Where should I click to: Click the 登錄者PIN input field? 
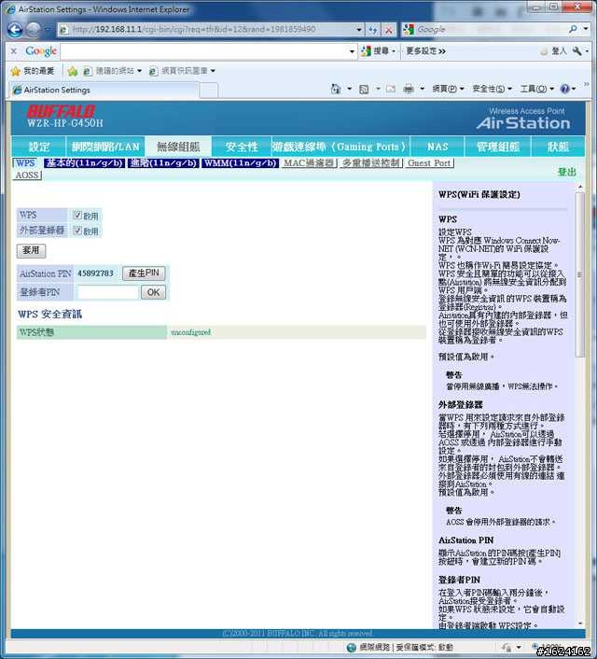(108, 292)
